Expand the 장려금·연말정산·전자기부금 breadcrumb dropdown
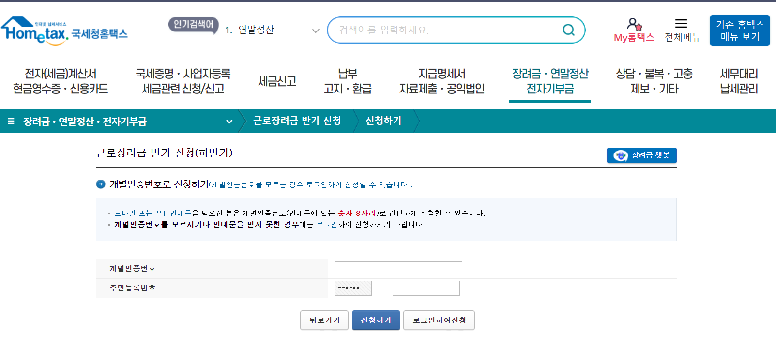The image size is (776, 351). [229, 122]
